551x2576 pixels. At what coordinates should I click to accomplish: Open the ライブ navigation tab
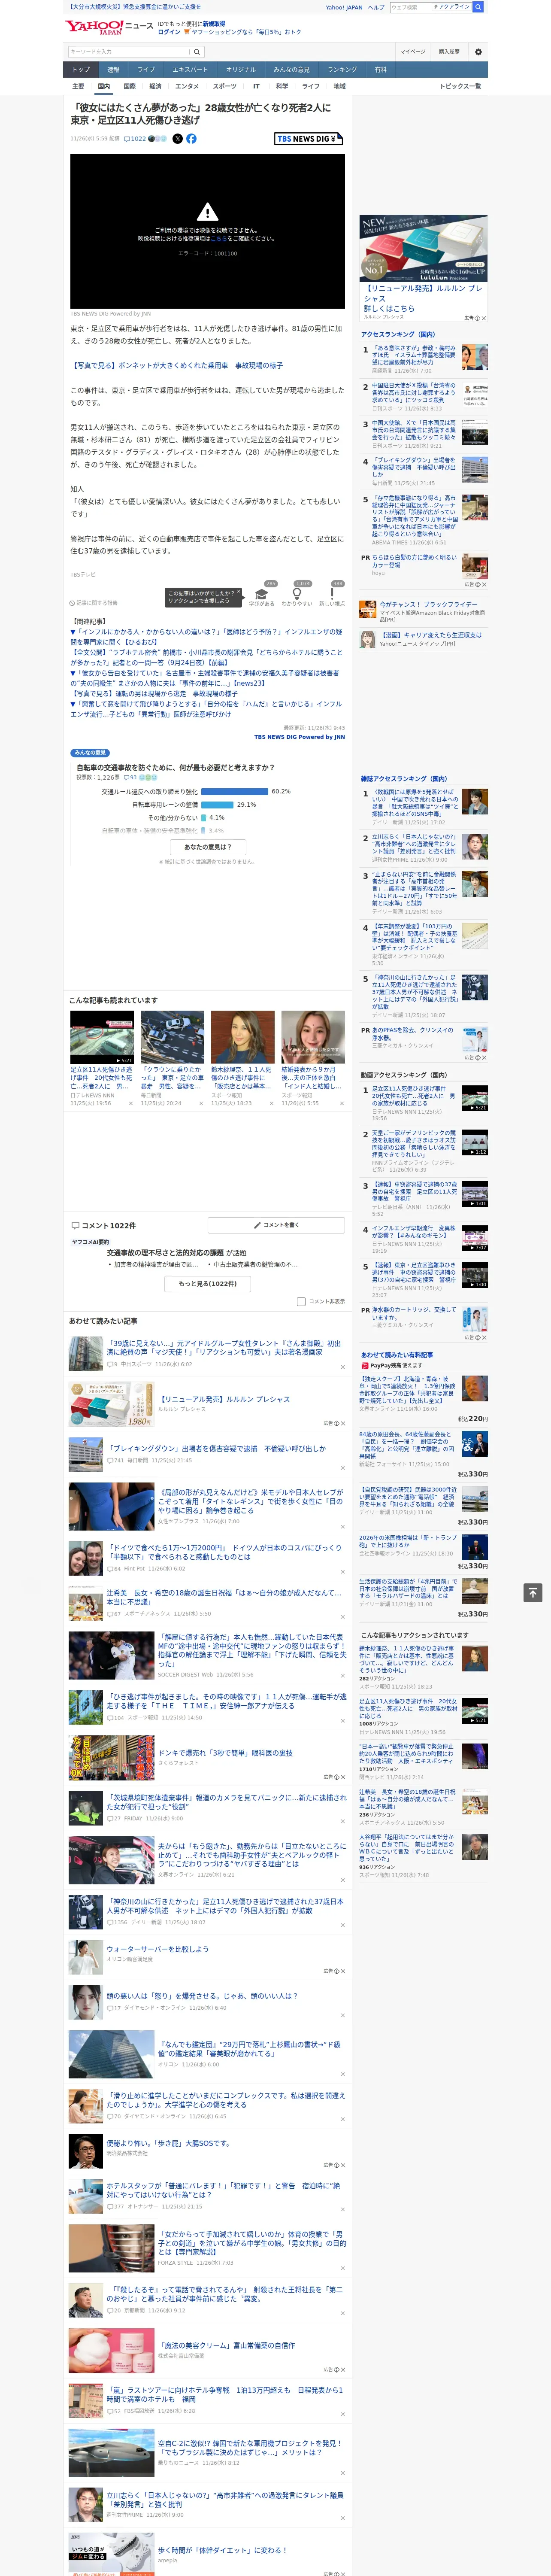click(146, 70)
